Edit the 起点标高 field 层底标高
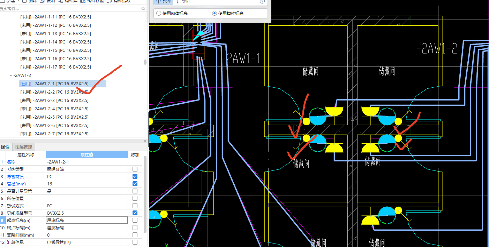 (x=87, y=220)
